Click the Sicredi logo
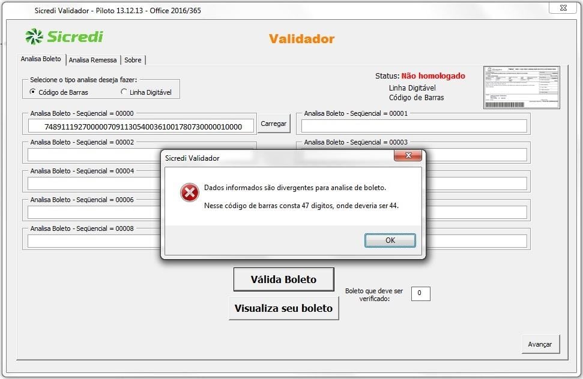This screenshot has height=379, width=583. (x=64, y=37)
